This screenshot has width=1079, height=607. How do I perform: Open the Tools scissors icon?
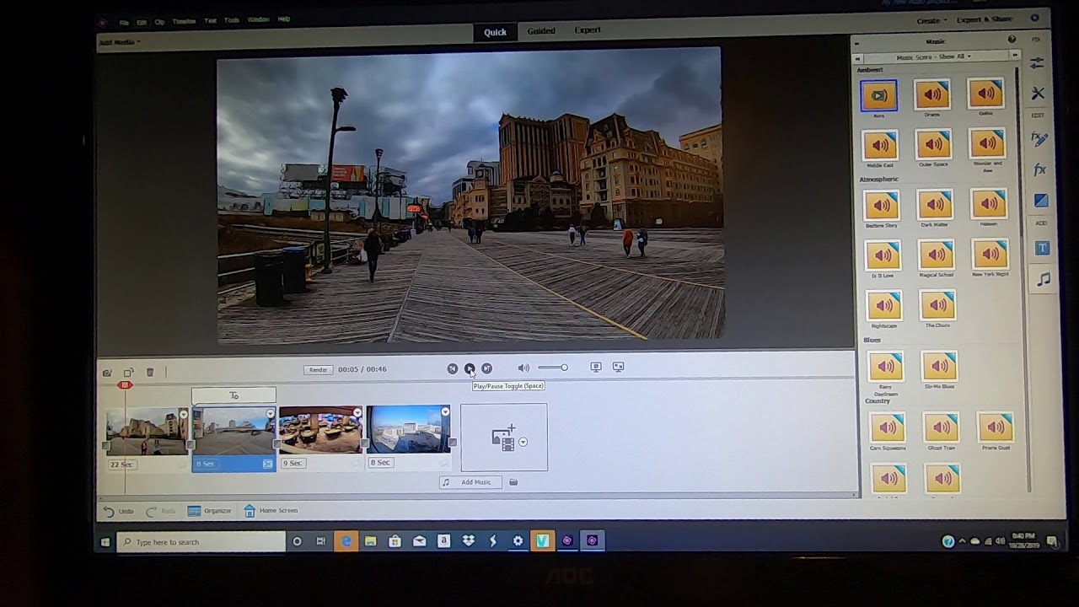[1038, 94]
